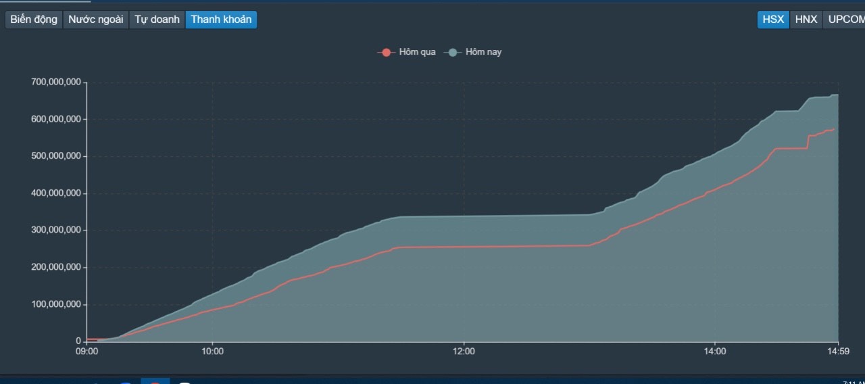Screen dimensions: 865x384
Task: Click the 12:00 label on the time axis
Action: (464, 352)
